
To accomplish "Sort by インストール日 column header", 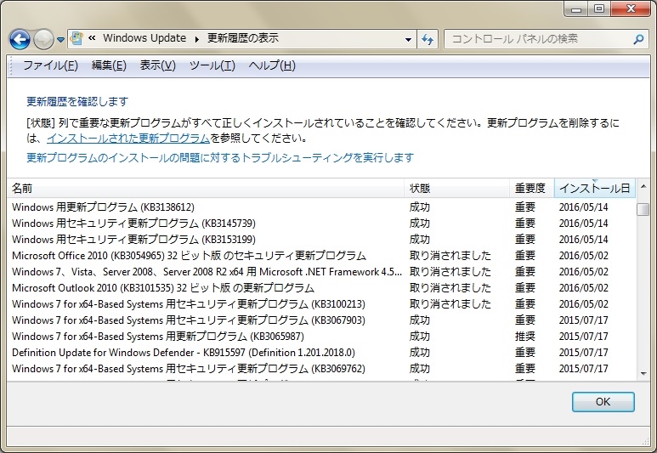I will coord(595,188).
